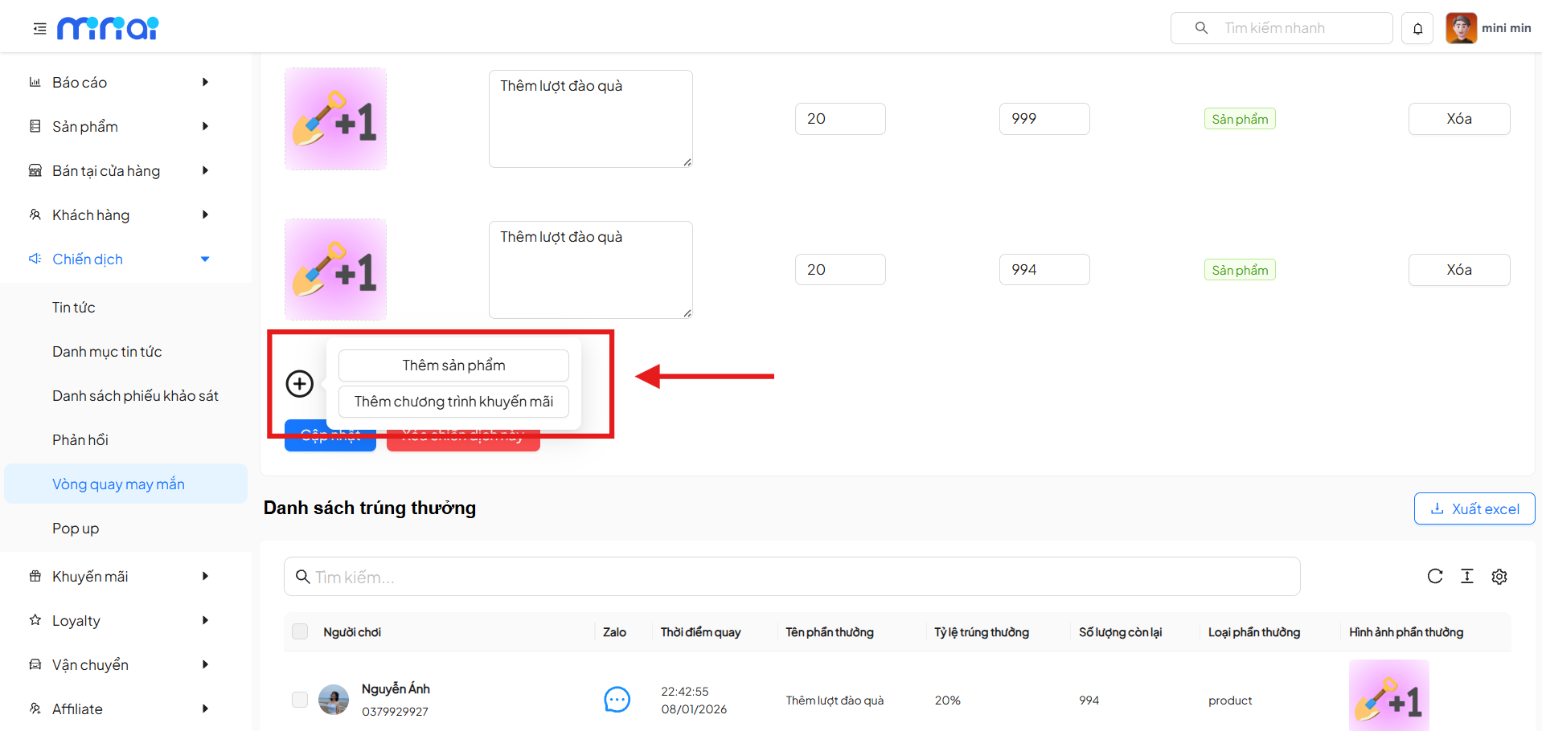This screenshot has height=731, width=1542.
Task: Expand the Khuyến mãi sidebar section
Action: tap(119, 576)
